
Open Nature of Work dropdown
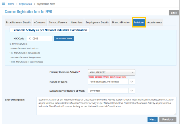pos(111,82)
